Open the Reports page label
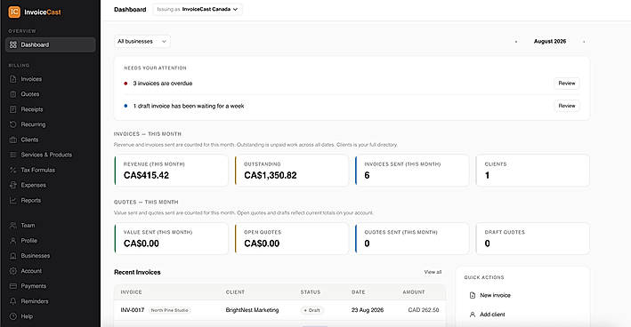The width and height of the screenshot is (631, 327). 30,200
